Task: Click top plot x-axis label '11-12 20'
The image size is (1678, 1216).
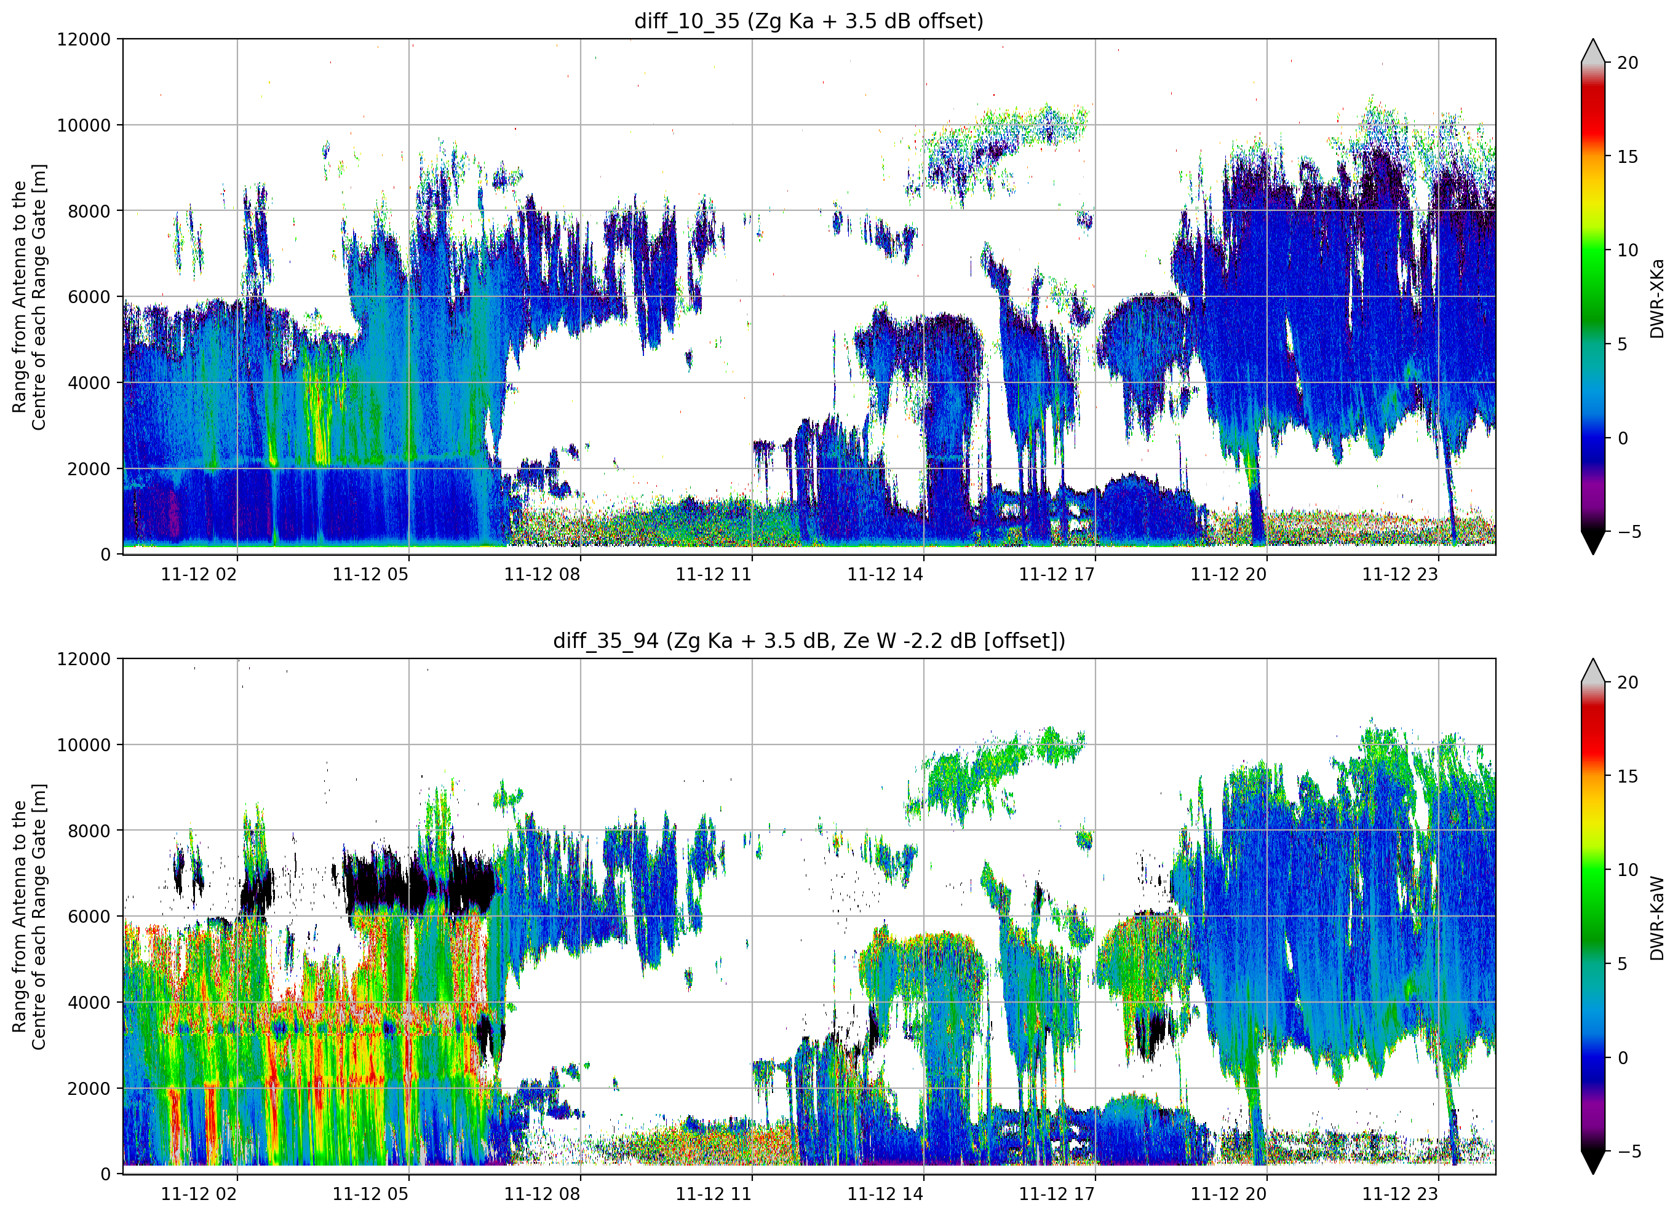Action: [1229, 575]
